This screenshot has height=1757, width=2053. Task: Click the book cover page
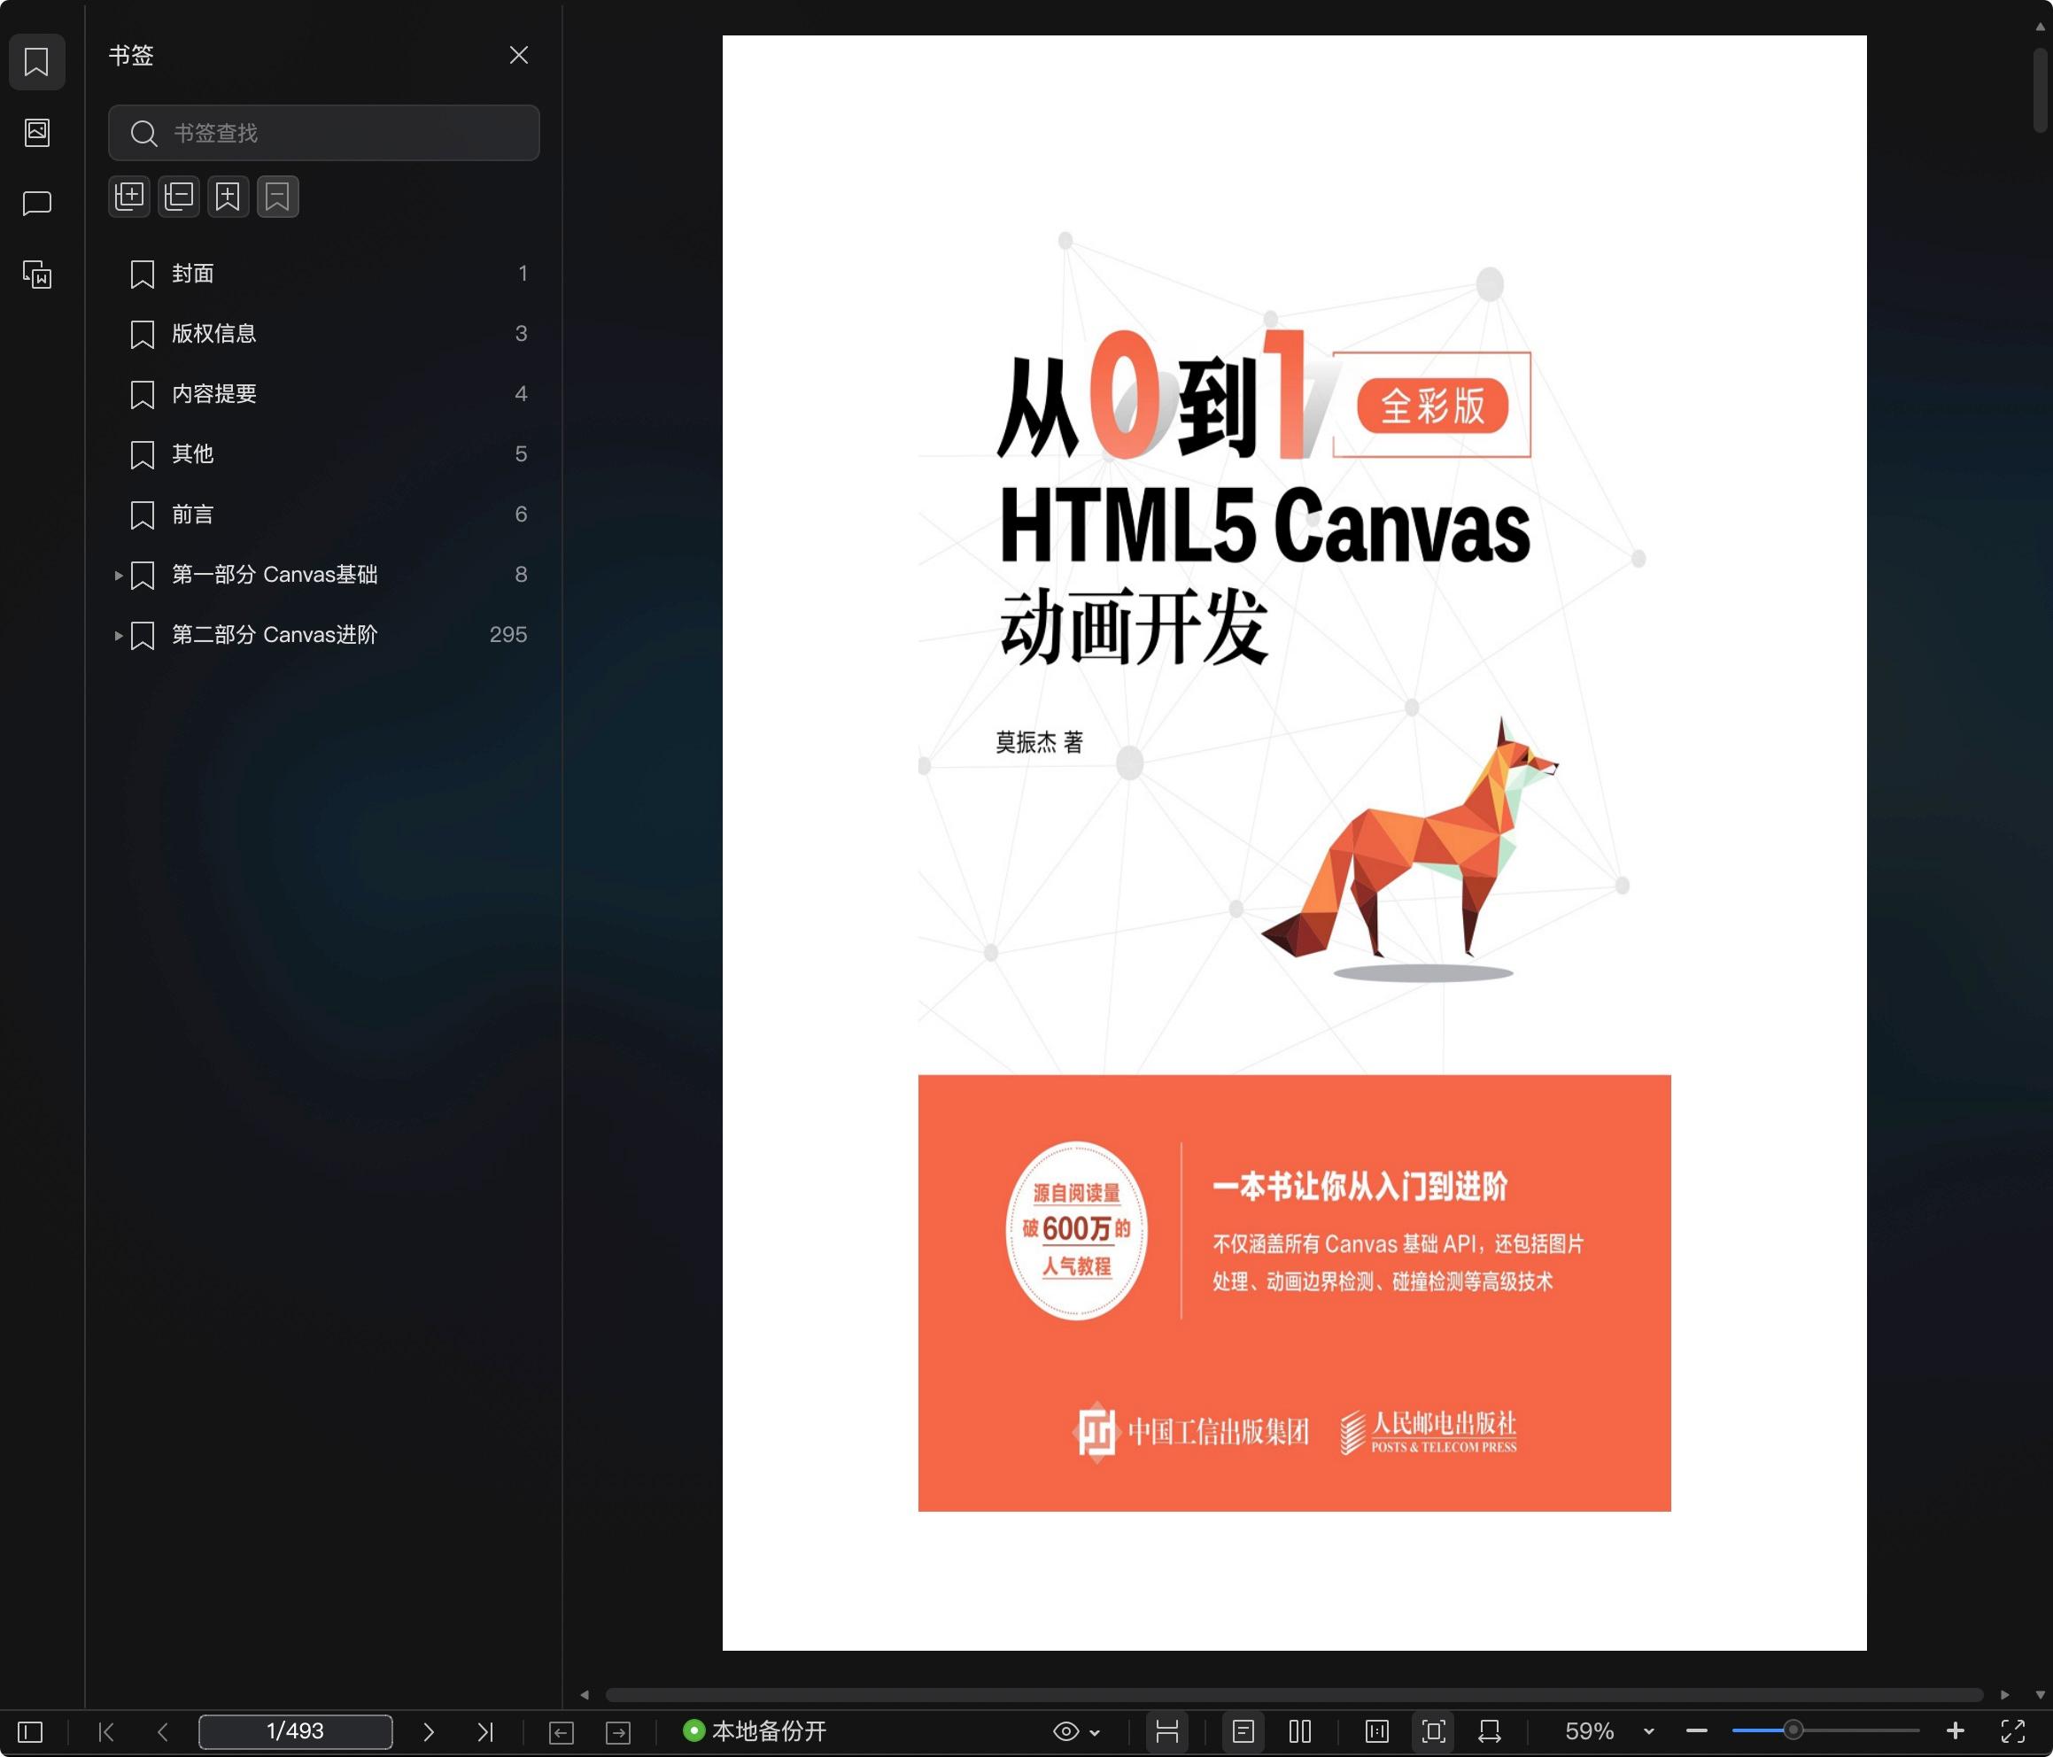[1294, 843]
